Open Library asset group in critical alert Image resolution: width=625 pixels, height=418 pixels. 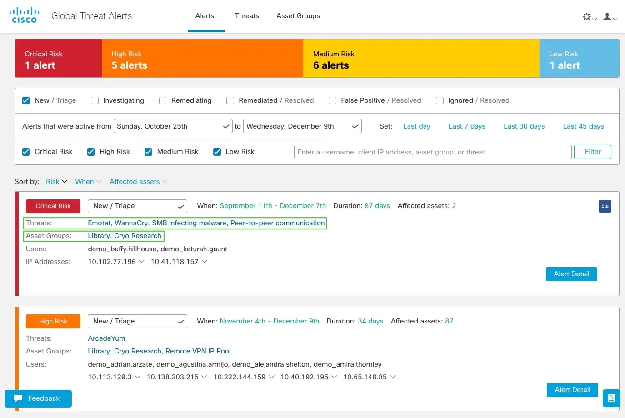tap(99, 236)
